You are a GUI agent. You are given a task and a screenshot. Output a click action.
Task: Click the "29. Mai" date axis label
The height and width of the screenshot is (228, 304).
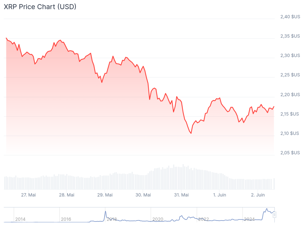(105, 195)
